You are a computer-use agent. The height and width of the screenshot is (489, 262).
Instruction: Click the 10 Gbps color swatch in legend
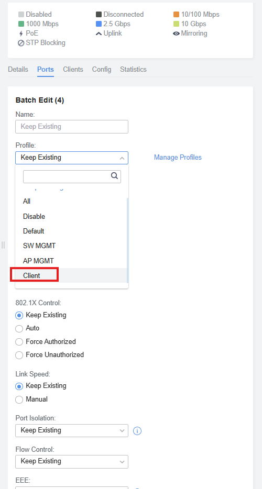(176, 24)
